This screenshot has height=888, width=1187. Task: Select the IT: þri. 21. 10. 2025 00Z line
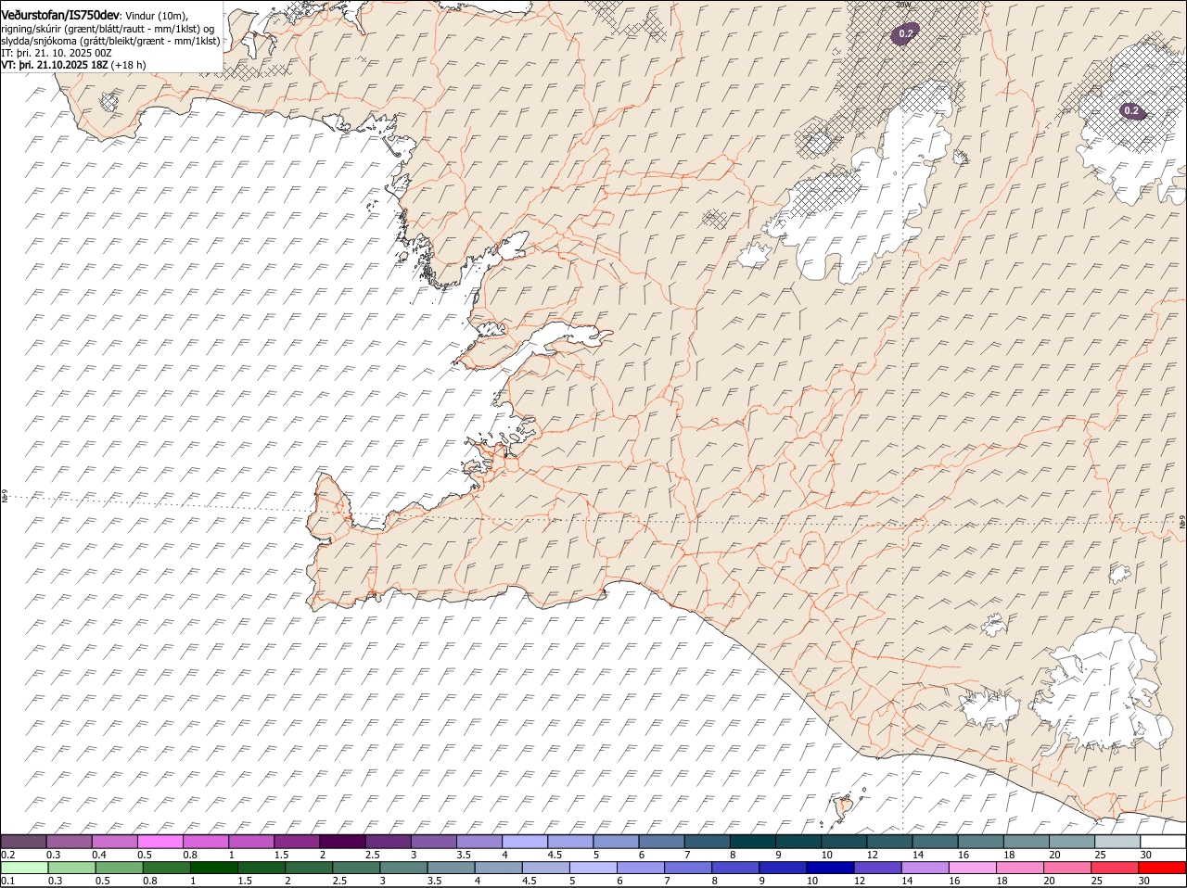pos(57,53)
